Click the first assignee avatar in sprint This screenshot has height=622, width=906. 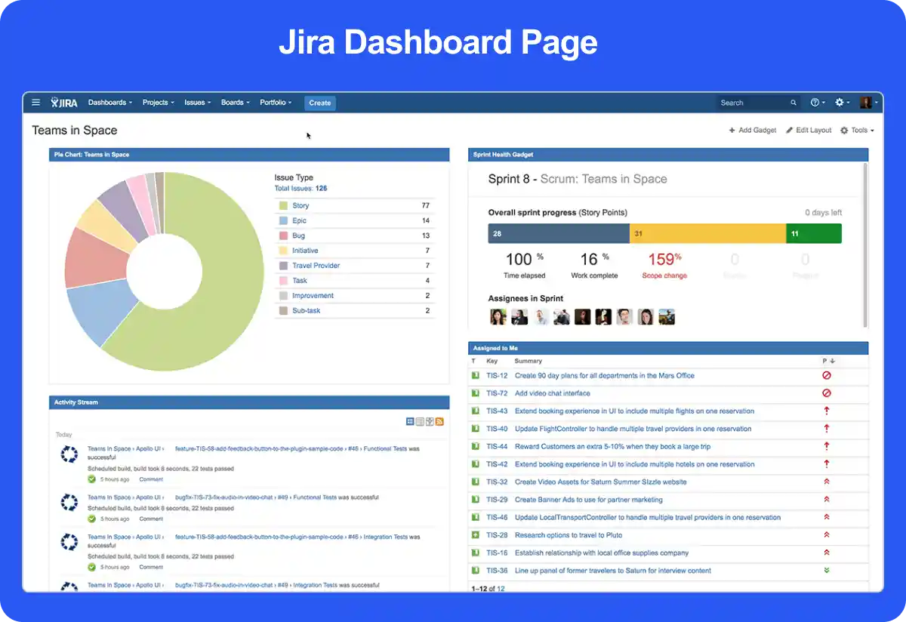pyautogui.click(x=498, y=317)
